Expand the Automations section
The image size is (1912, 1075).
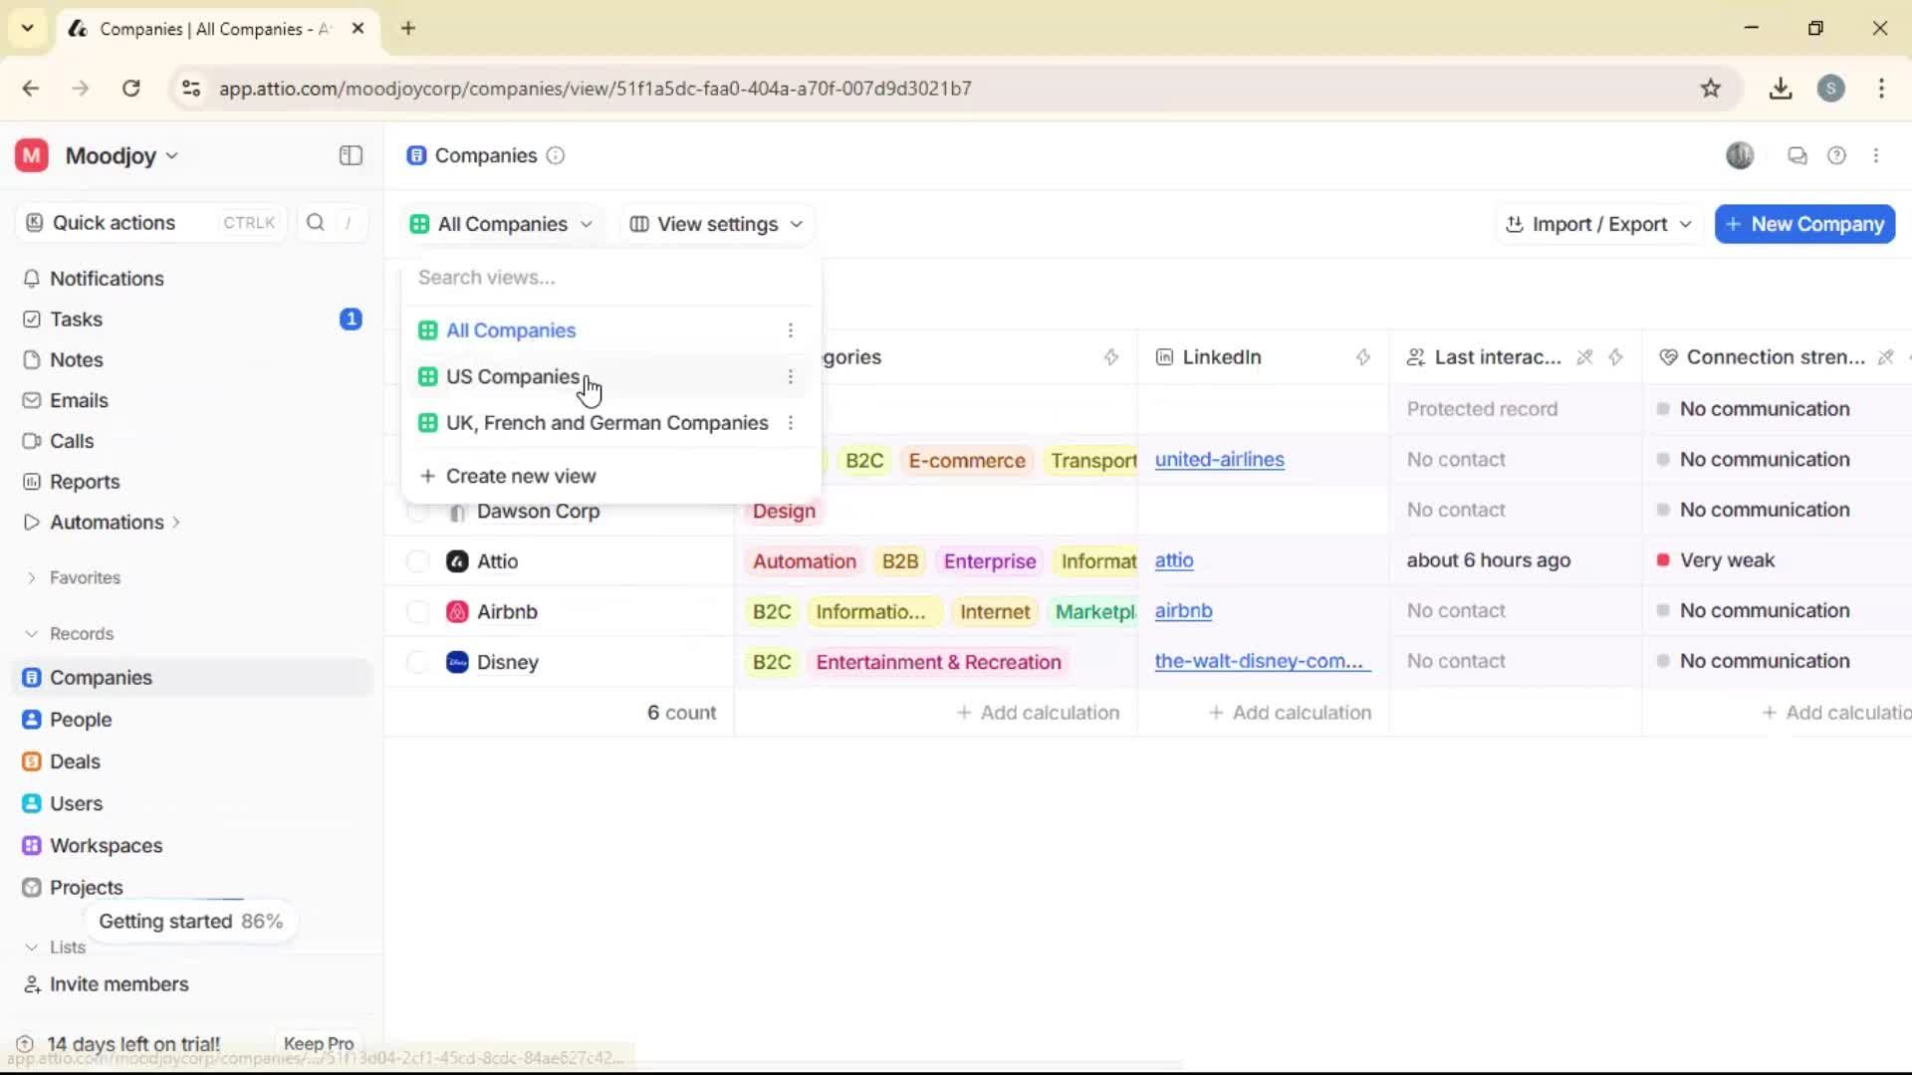click(176, 523)
